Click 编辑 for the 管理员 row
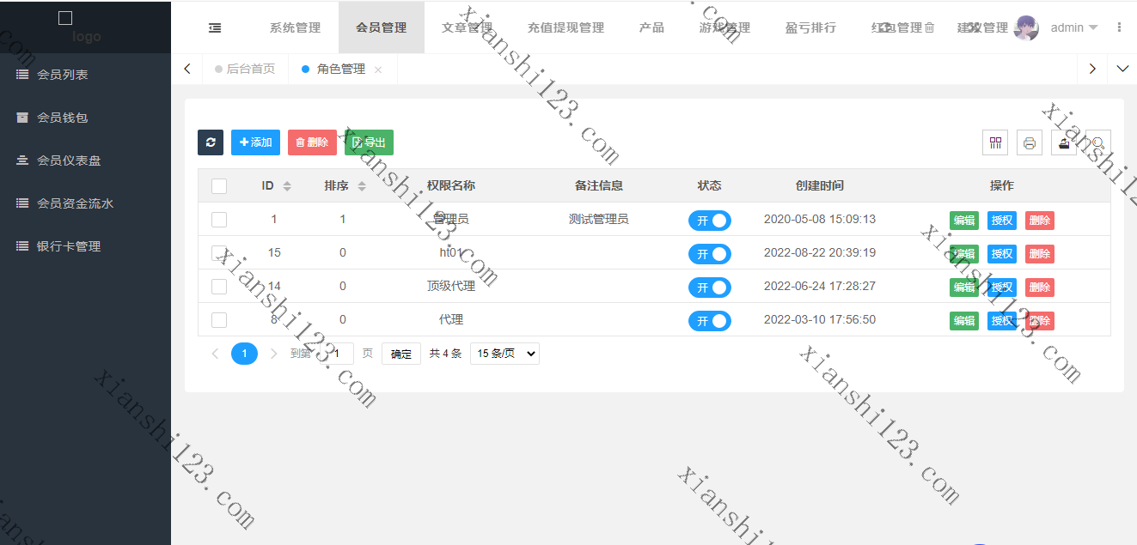 964,221
